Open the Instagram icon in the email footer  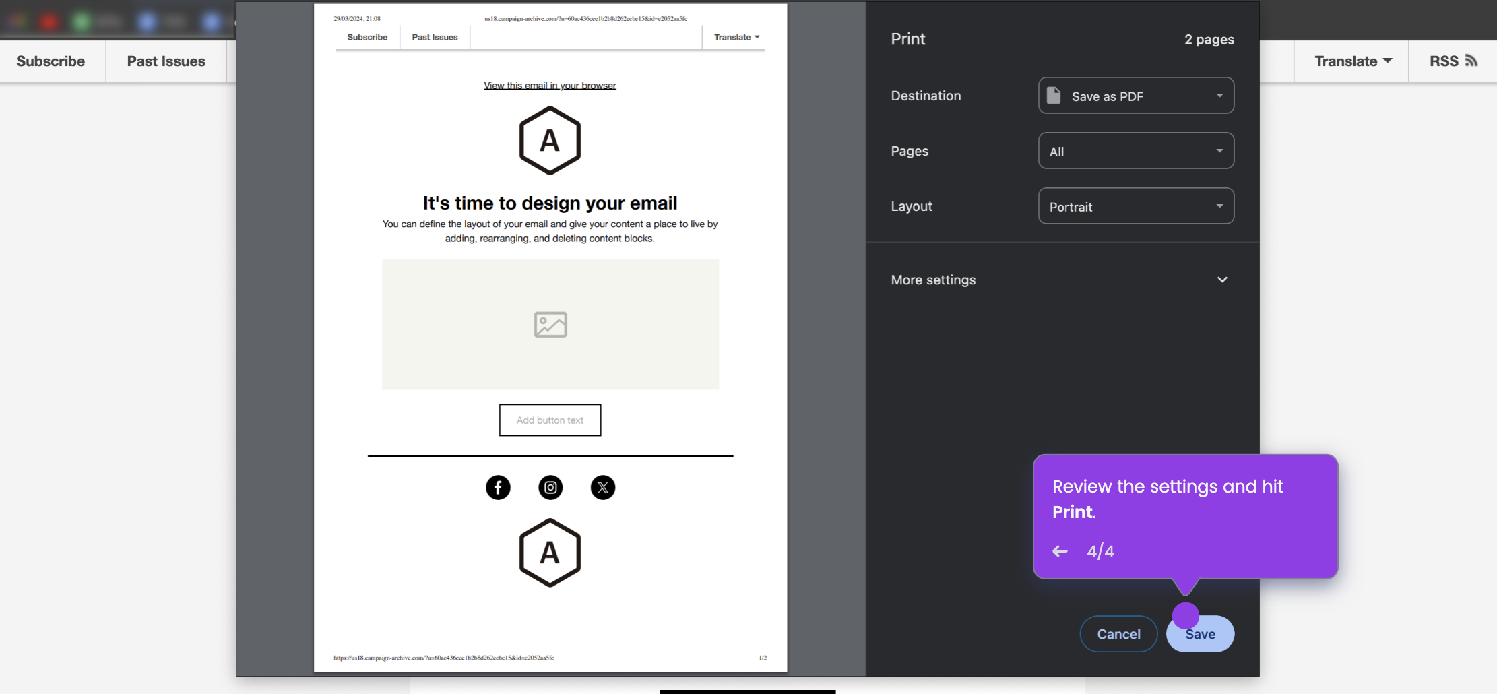pos(550,487)
